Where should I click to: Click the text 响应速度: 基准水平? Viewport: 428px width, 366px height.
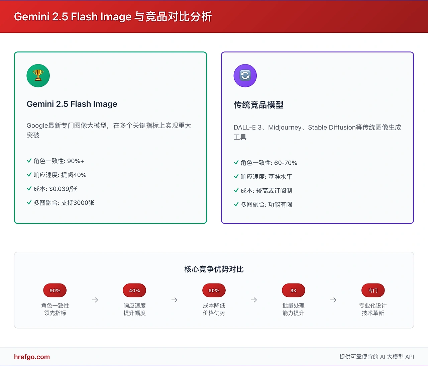point(266,177)
